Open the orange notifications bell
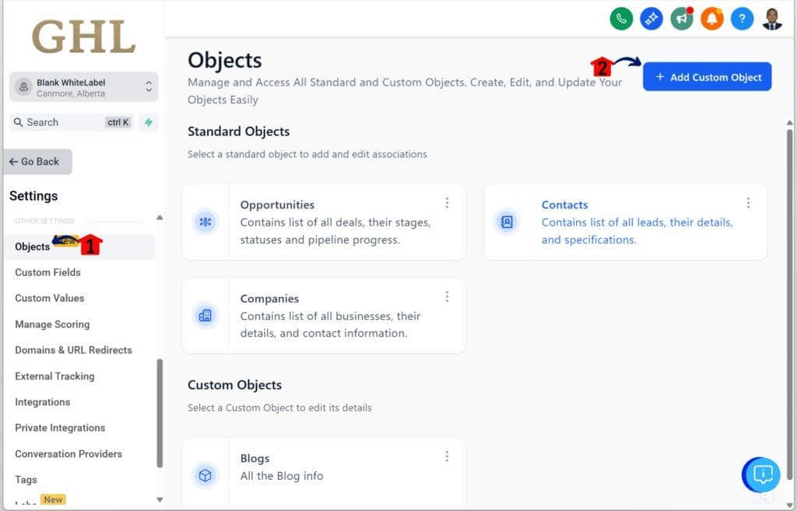Image resolution: width=797 pixels, height=511 pixels. tap(711, 18)
